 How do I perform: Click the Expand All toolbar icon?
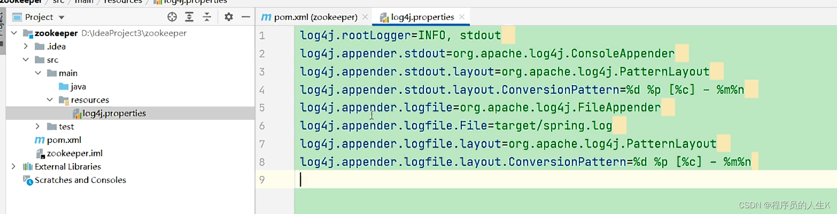pos(189,17)
